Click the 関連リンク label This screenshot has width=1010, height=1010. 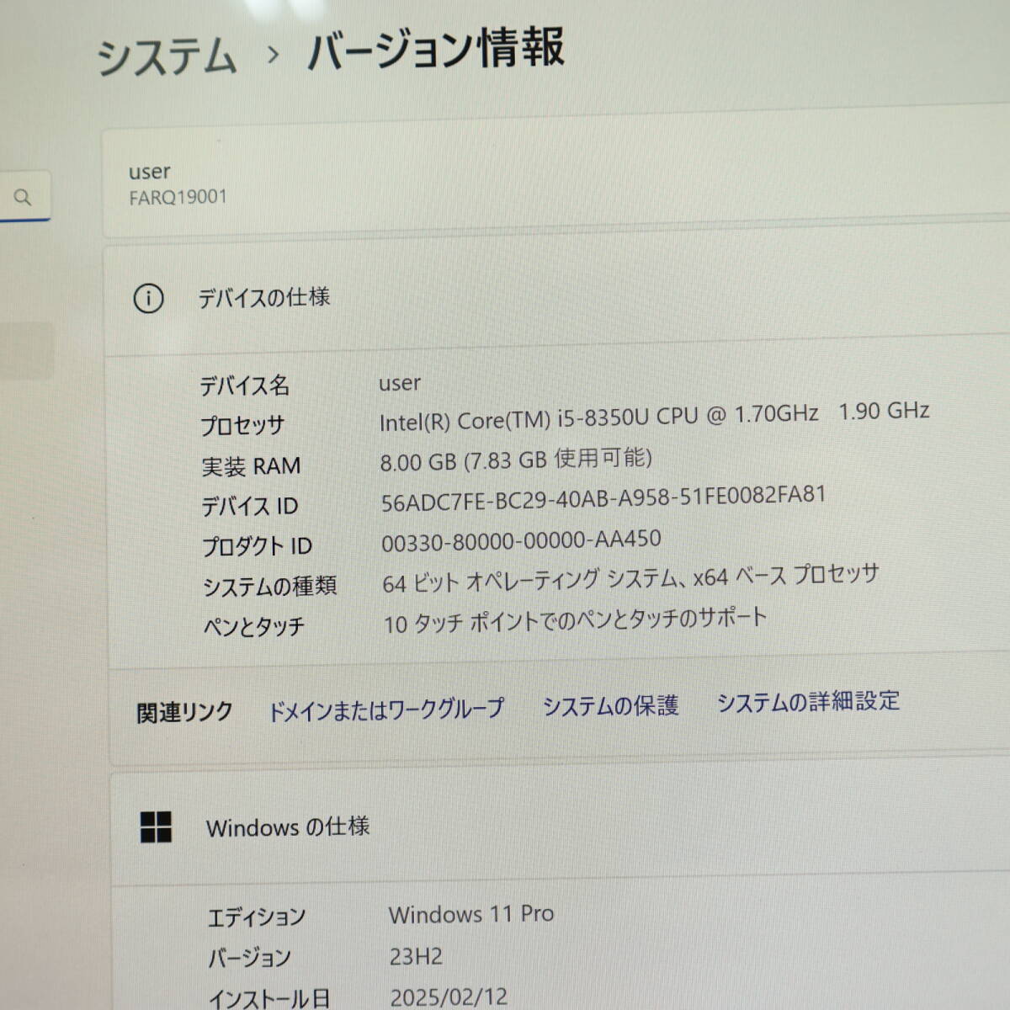(184, 712)
